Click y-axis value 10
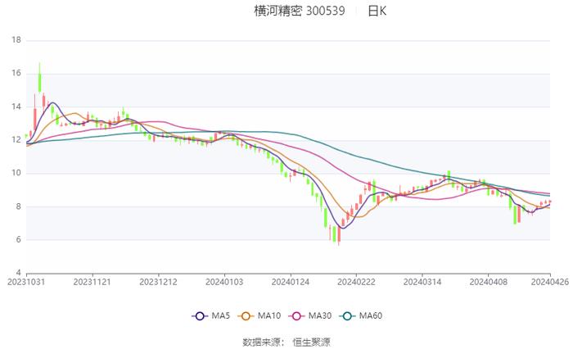573x349 pixels. [16, 173]
